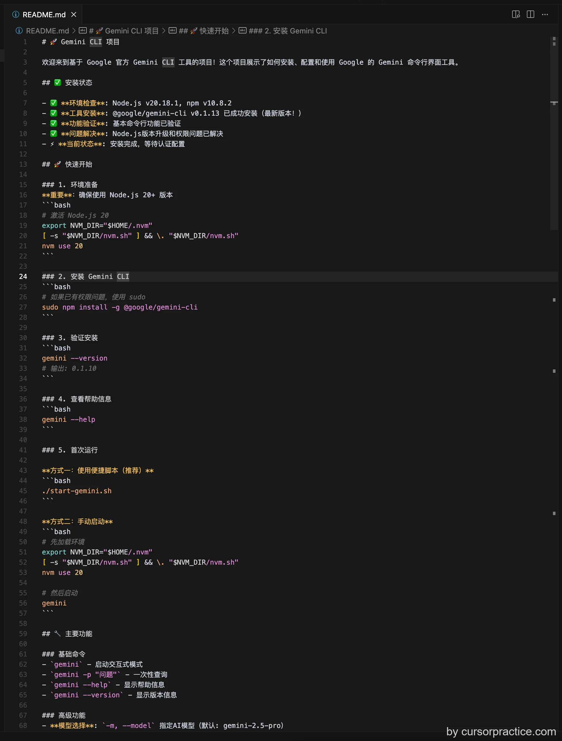Click README.md in the breadcrumb path
This screenshot has width=562, height=741.
coord(47,31)
